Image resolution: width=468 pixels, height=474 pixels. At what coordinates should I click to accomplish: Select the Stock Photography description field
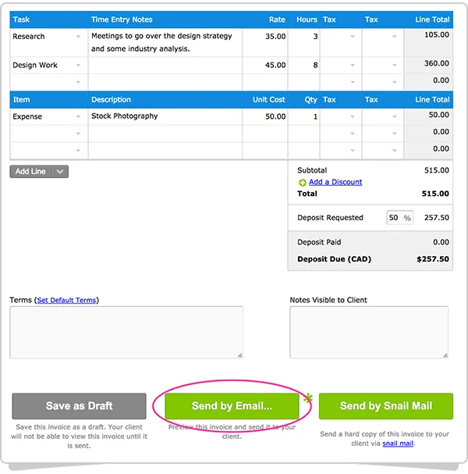point(164,116)
